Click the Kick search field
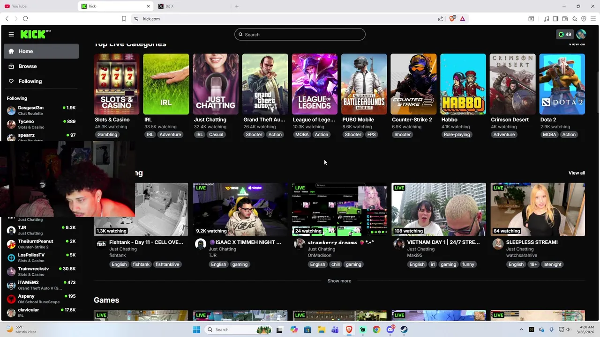This screenshot has width=600, height=337. click(300, 34)
